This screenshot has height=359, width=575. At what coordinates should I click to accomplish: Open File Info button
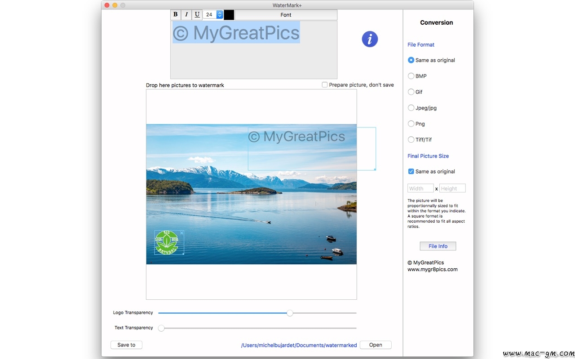pos(438,246)
